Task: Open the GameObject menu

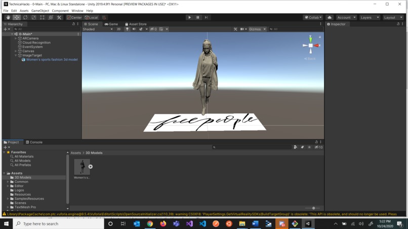Action: (x=40, y=11)
